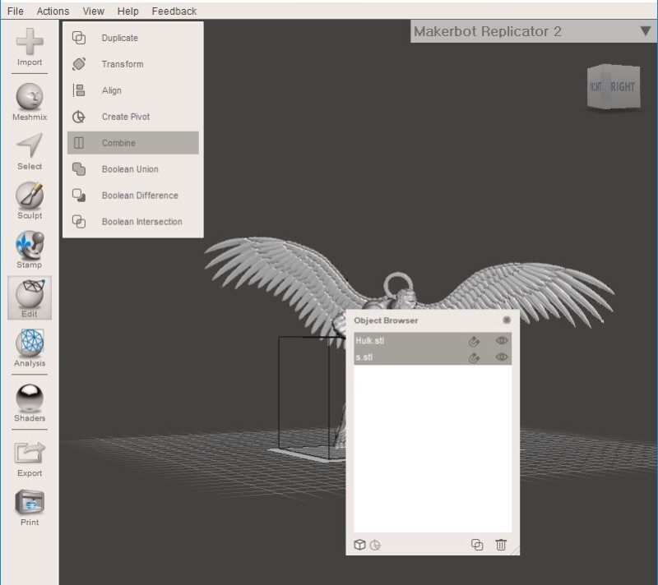This screenshot has height=585, width=658.
Task: Toggle visibility of s.stl
Action: (x=502, y=357)
